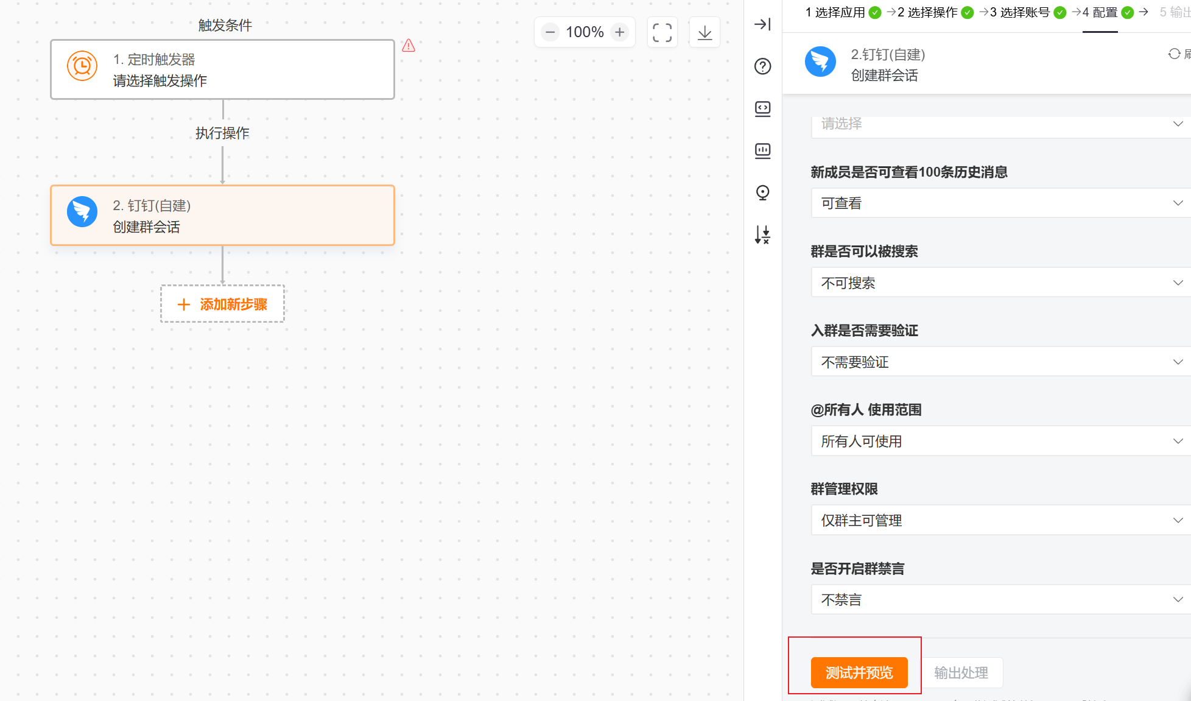The height and width of the screenshot is (701, 1191).
Task: Click the red warning triangle icon
Action: pyautogui.click(x=409, y=46)
